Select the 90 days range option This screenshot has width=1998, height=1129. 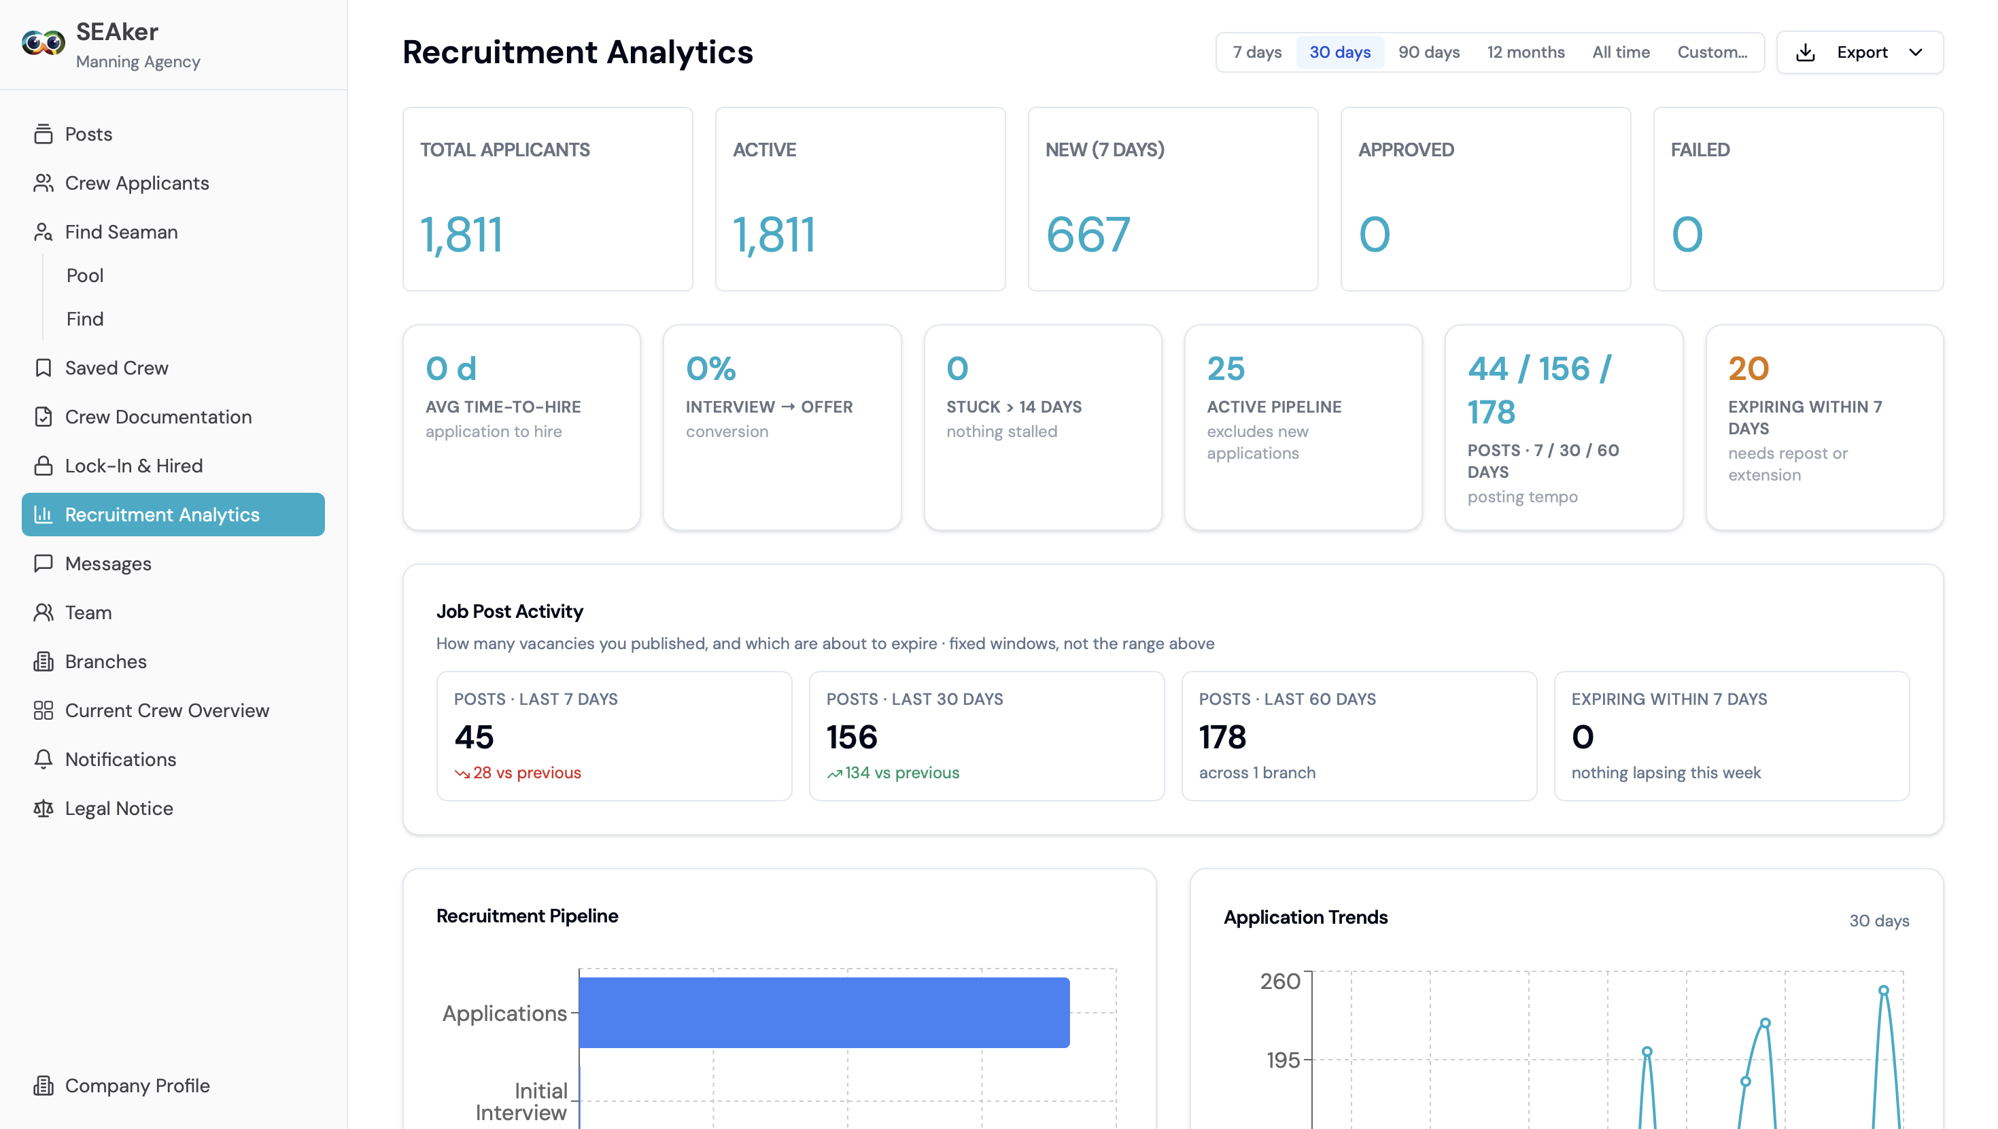pyautogui.click(x=1429, y=52)
